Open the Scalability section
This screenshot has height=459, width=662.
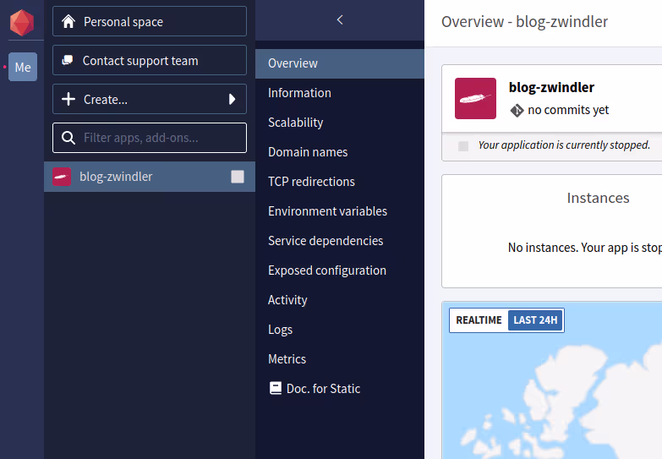295,123
